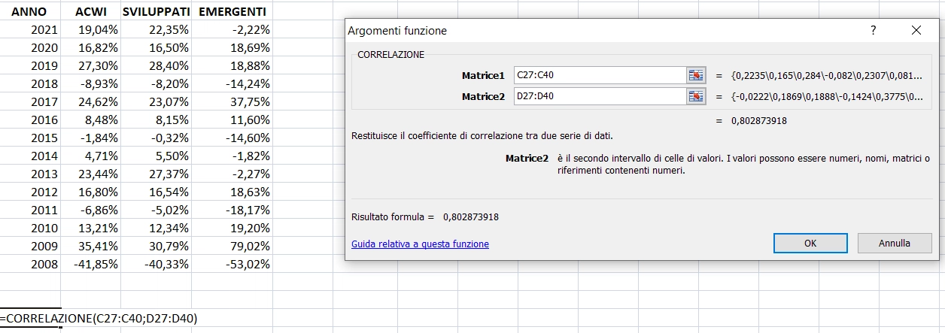Click the cell containing year 2021
The height and width of the screenshot is (333, 945).
(30, 30)
